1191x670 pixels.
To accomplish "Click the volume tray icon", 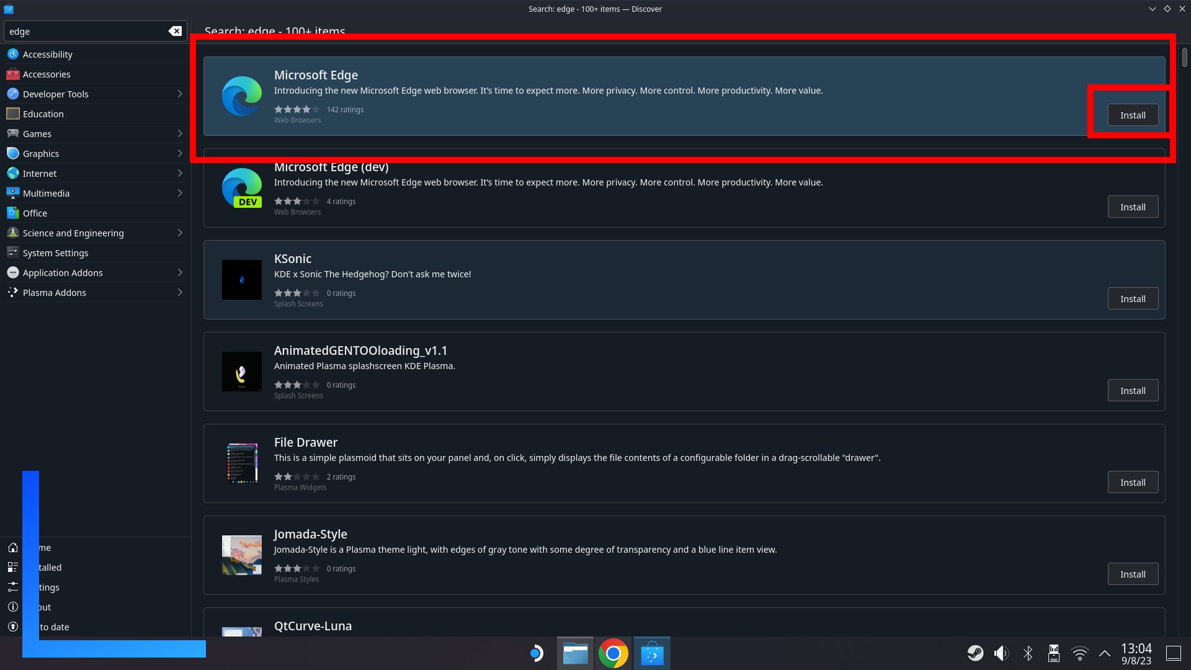I will (1001, 653).
